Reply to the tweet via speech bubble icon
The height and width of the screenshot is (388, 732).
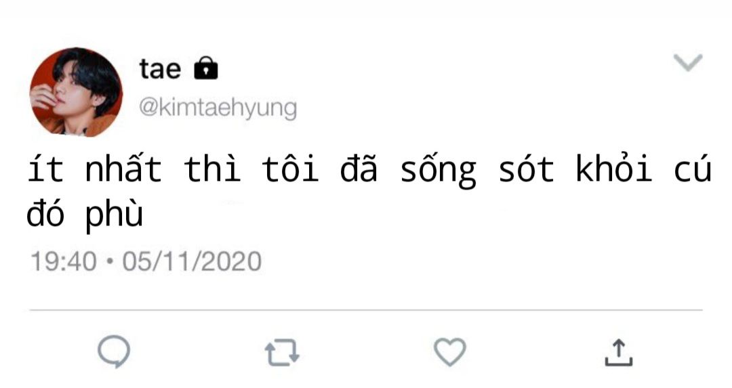tap(114, 351)
